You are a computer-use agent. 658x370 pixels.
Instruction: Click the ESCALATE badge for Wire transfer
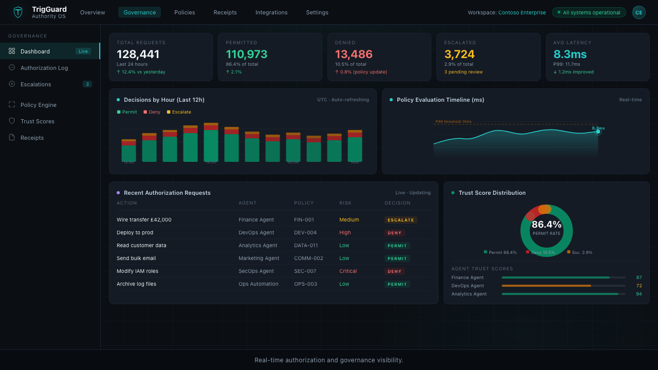click(401, 220)
